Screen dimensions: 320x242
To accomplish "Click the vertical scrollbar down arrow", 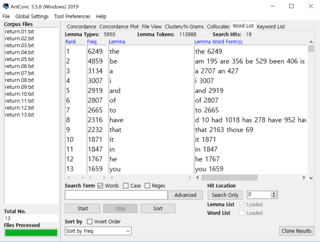I will [311, 178].
